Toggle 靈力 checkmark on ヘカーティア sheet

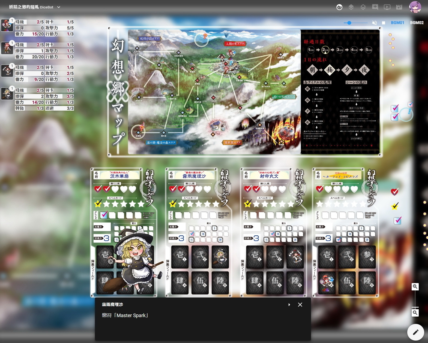tap(339, 239)
